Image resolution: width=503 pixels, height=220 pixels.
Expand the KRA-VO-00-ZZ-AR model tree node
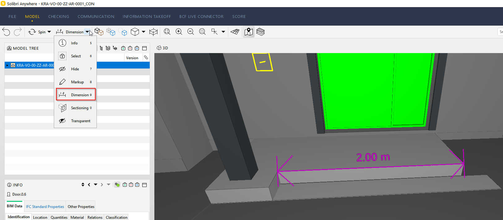pyautogui.click(x=7, y=65)
